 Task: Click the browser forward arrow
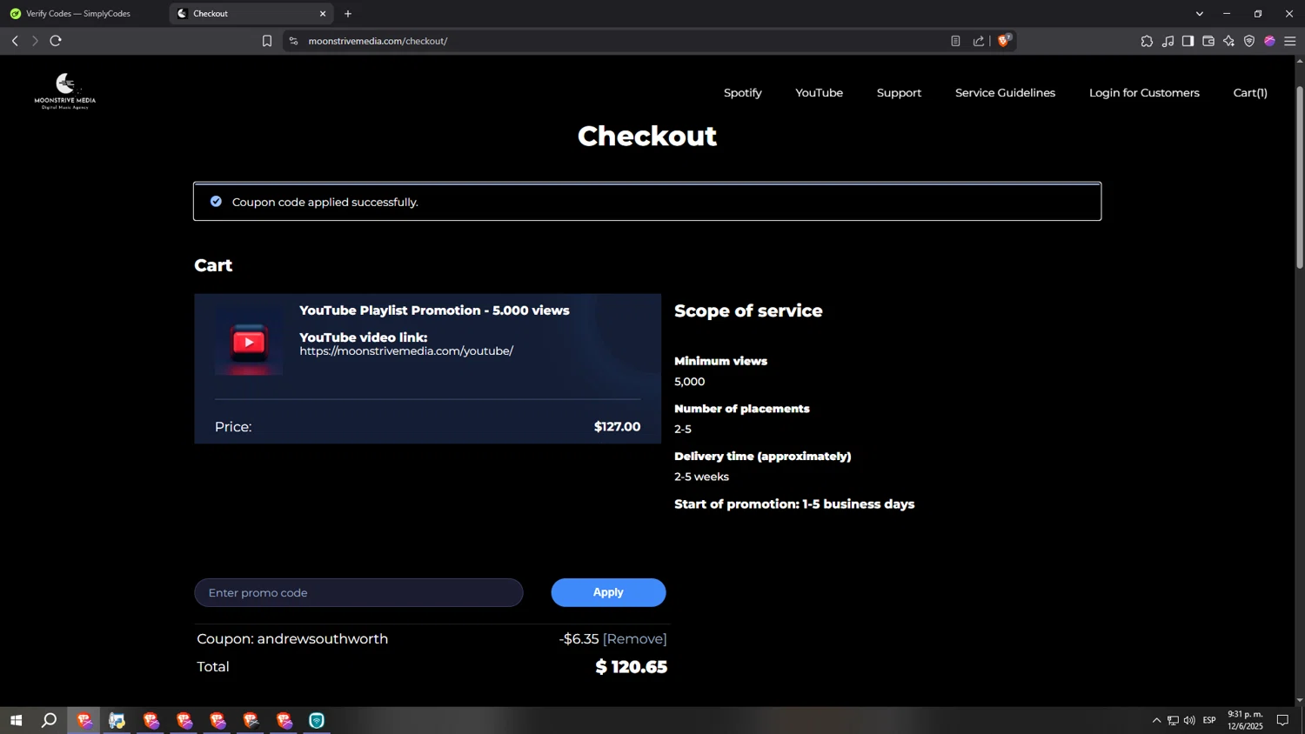pos(35,41)
